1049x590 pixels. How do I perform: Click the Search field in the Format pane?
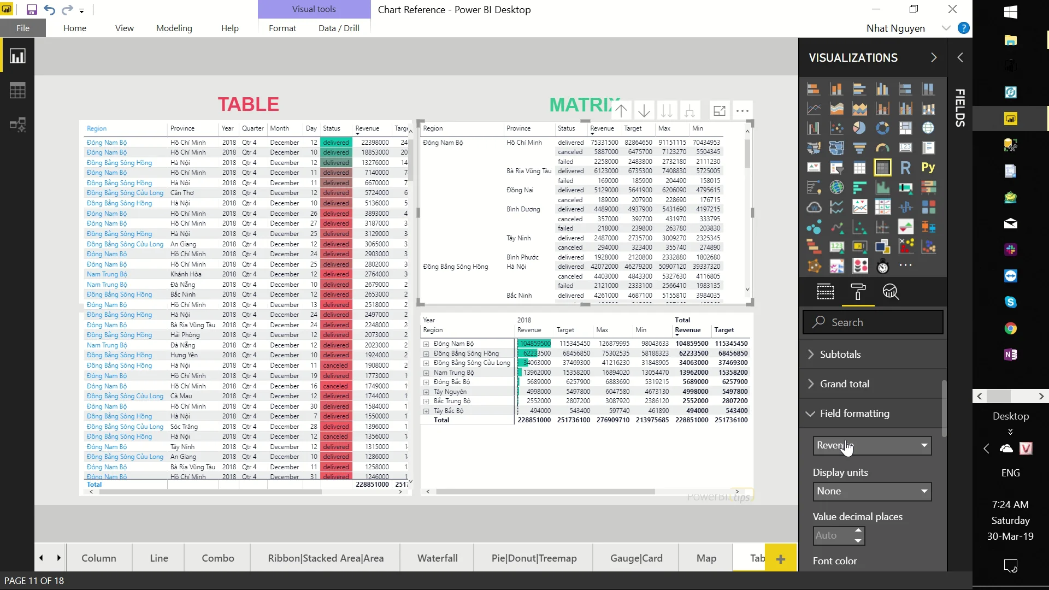click(873, 322)
